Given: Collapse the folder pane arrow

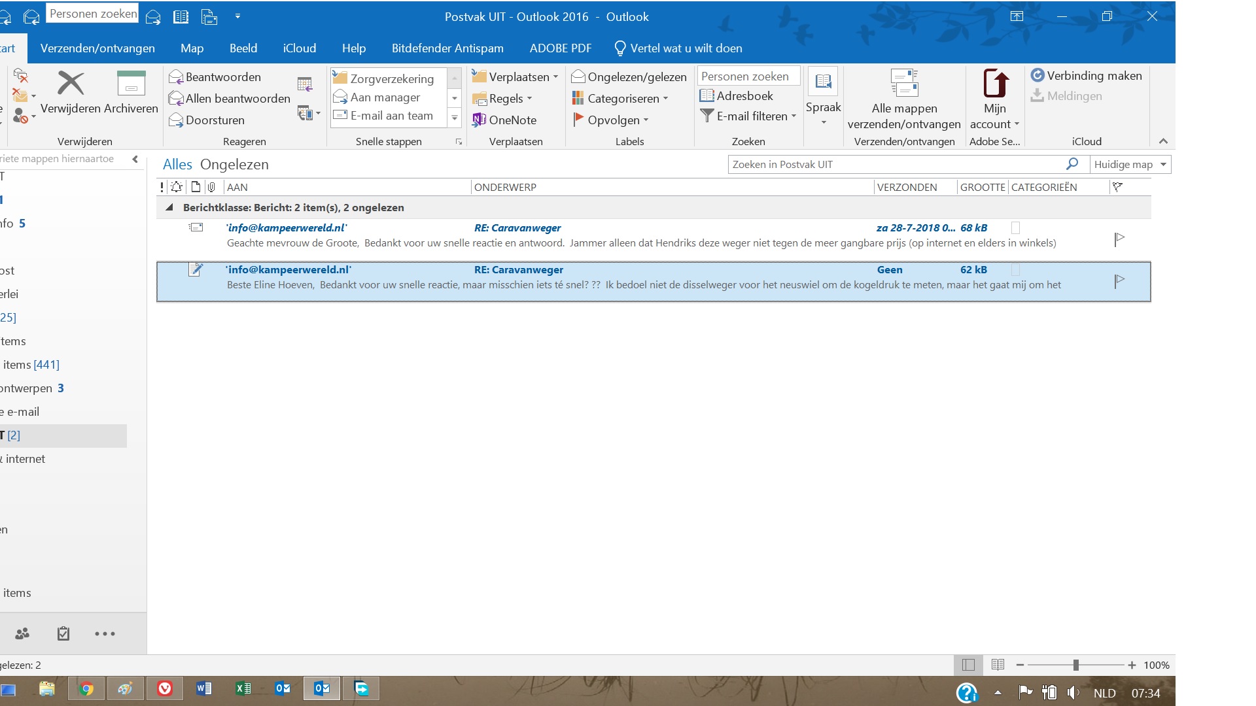Looking at the screenshot, I should [x=135, y=159].
